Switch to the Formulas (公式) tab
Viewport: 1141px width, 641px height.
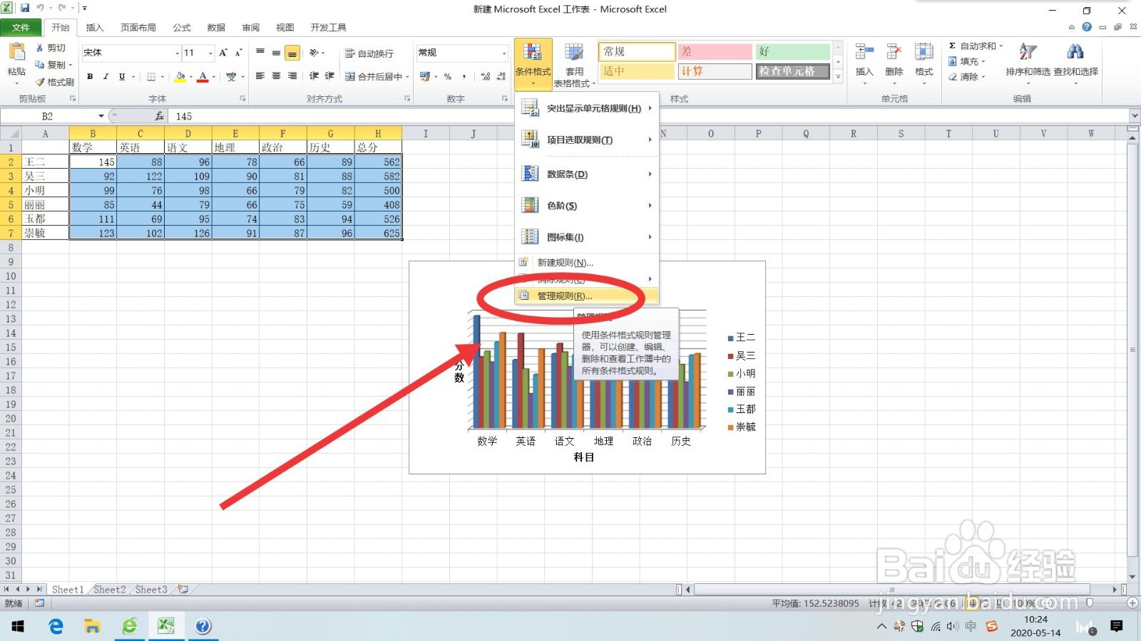(182, 28)
